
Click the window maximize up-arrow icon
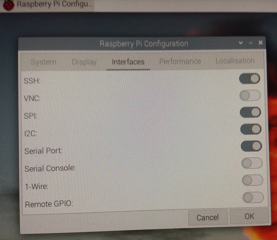tap(250, 43)
